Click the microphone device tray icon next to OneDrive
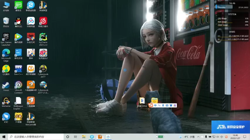Viewport: 250px width, 140px height. click(x=206, y=137)
